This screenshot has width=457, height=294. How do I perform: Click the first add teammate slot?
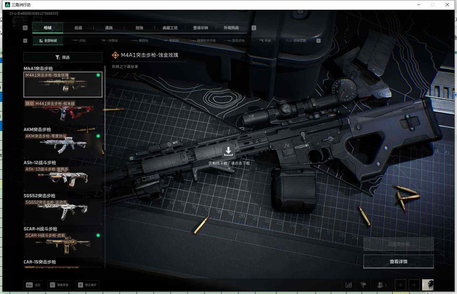tap(400, 285)
